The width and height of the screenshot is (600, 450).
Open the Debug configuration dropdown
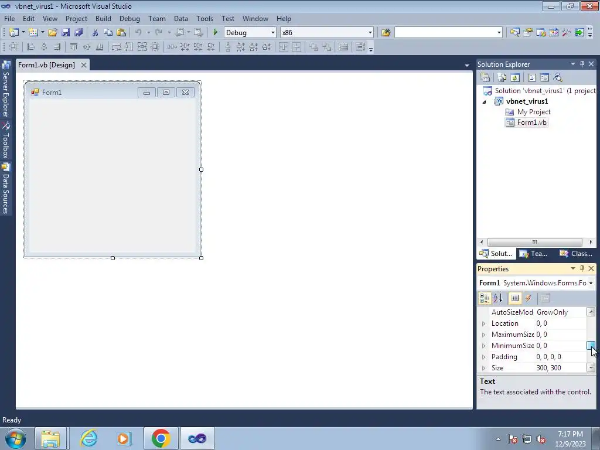click(273, 33)
